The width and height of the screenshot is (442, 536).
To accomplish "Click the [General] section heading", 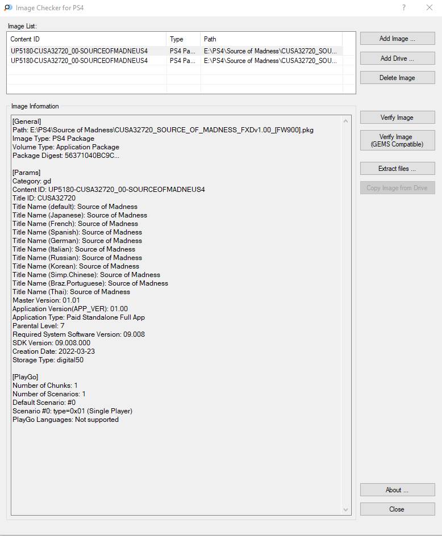I will click(27, 122).
